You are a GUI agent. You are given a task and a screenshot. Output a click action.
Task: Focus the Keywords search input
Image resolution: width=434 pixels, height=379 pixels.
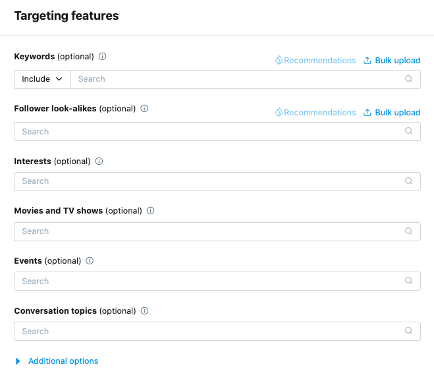click(237, 79)
